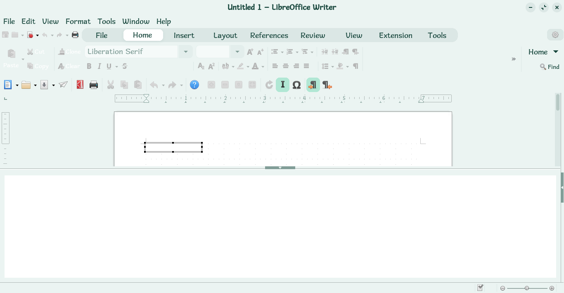Click the Refresh circular arrow icon
This screenshot has height=293, width=564.
pyautogui.click(x=269, y=85)
